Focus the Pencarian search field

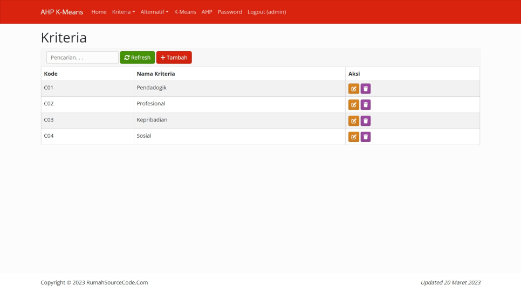[x=82, y=58]
